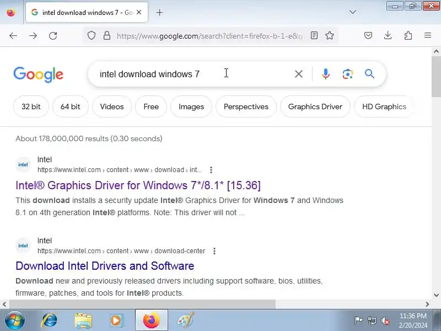The image size is (441, 331).
Task: Bookmark this page with the star icon
Action: [330, 35]
